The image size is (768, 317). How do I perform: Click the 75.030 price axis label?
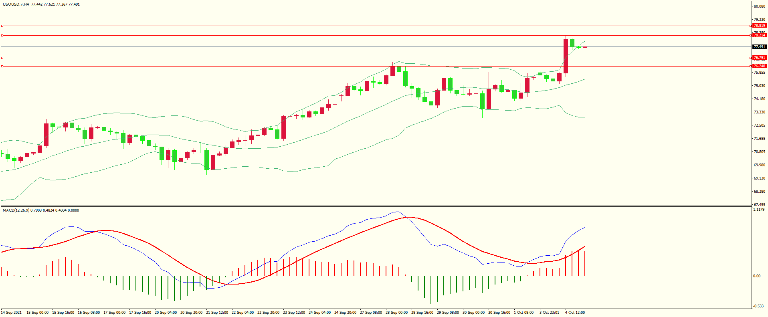pos(759,86)
